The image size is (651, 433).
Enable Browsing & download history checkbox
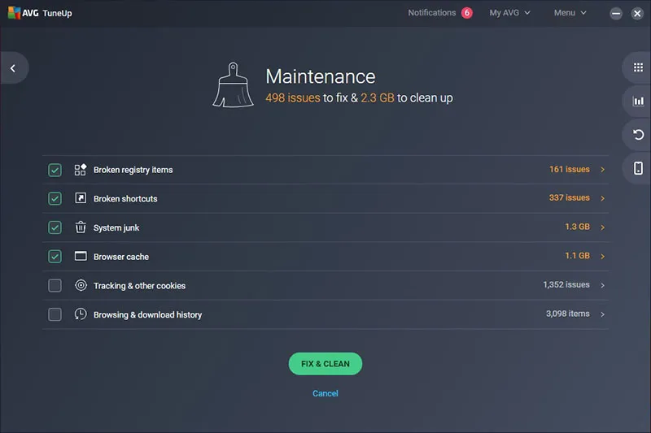click(x=55, y=314)
